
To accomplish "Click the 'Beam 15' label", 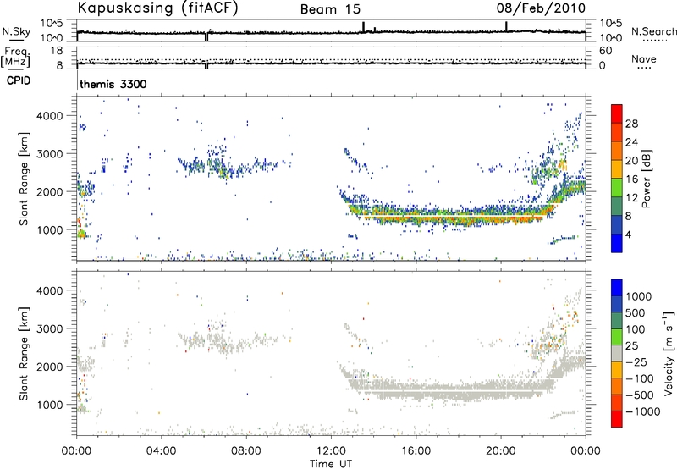I will (x=330, y=9).
